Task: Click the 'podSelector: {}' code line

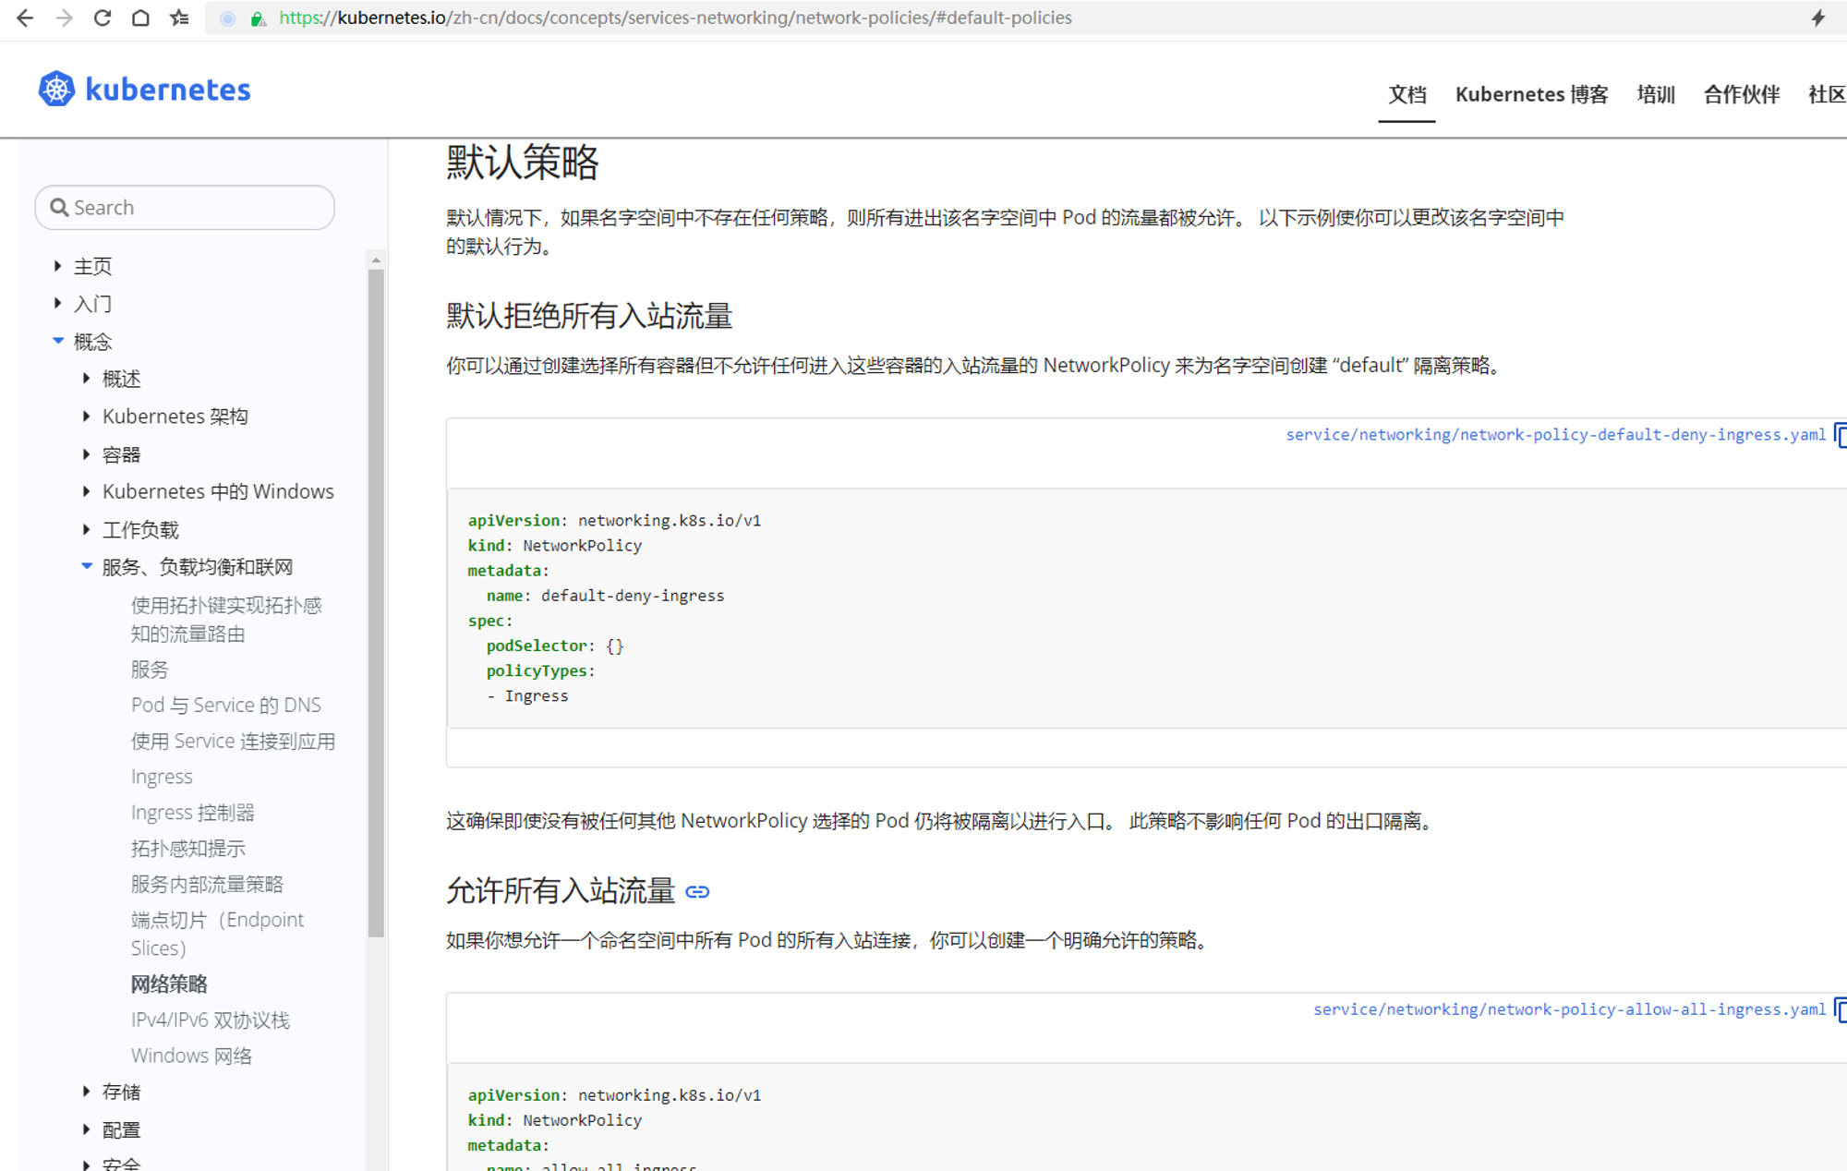Action: pos(555,646)
